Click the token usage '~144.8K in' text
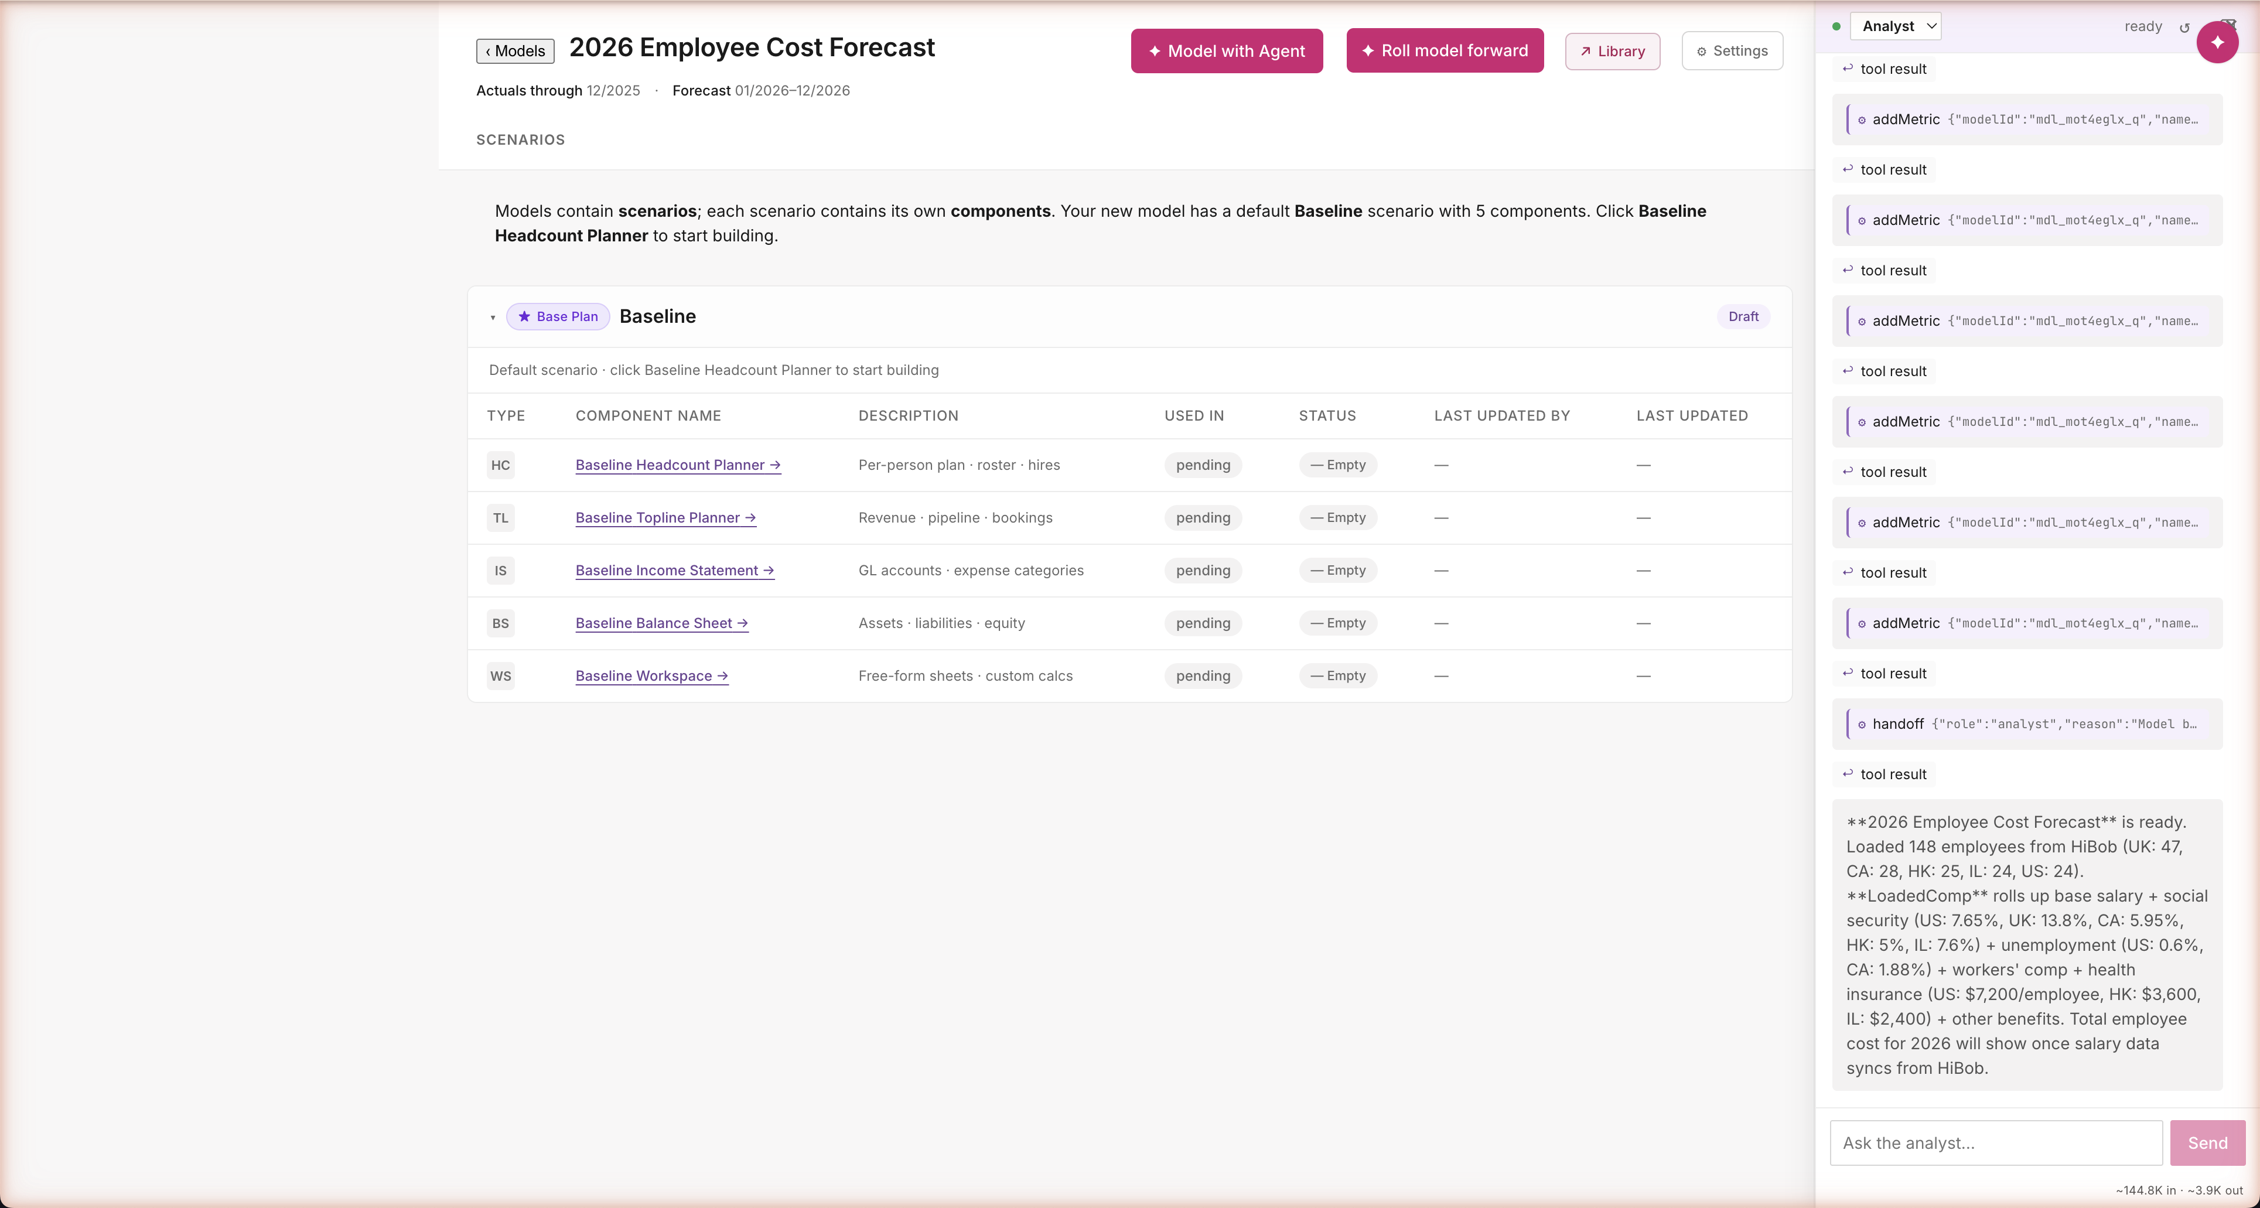 click(2146, 1190)
